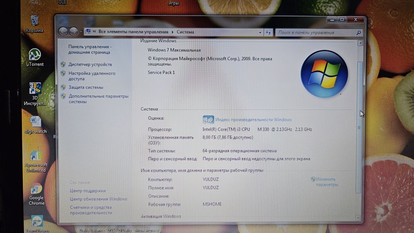Open Защита системы link
The height and width of the screenshot is (233, 414).
click(x=86, y=87)
